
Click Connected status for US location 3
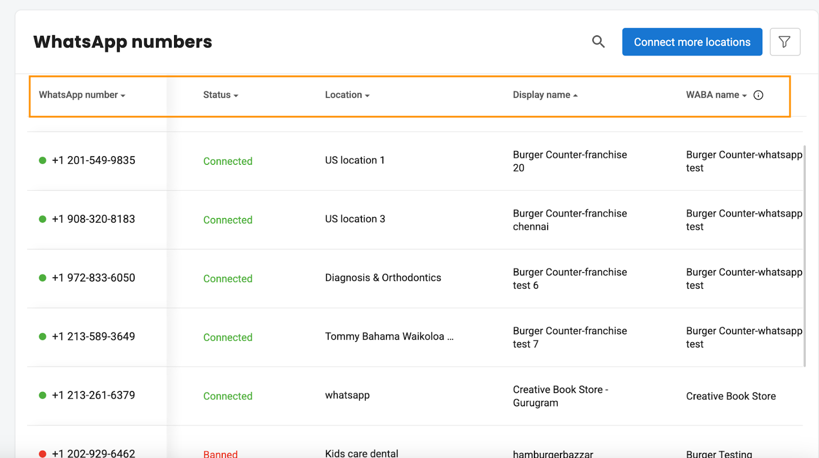228,221
